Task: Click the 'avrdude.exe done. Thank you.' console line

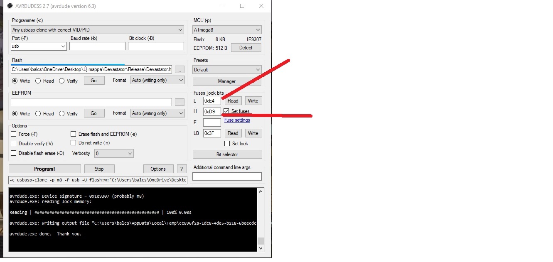Action: pos(46,234)
